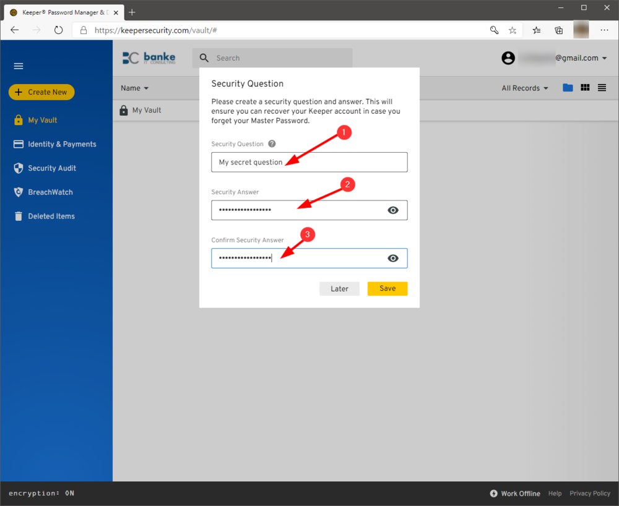Open the account menu dropdown arrow
619x506 pixels.
[604, 58]
